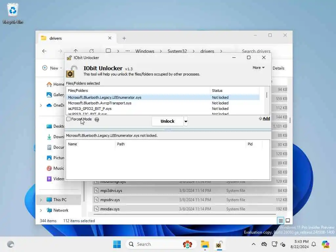Click the Unlock button
This screenshot has width=336, height=252.
[x=167, y=121]
